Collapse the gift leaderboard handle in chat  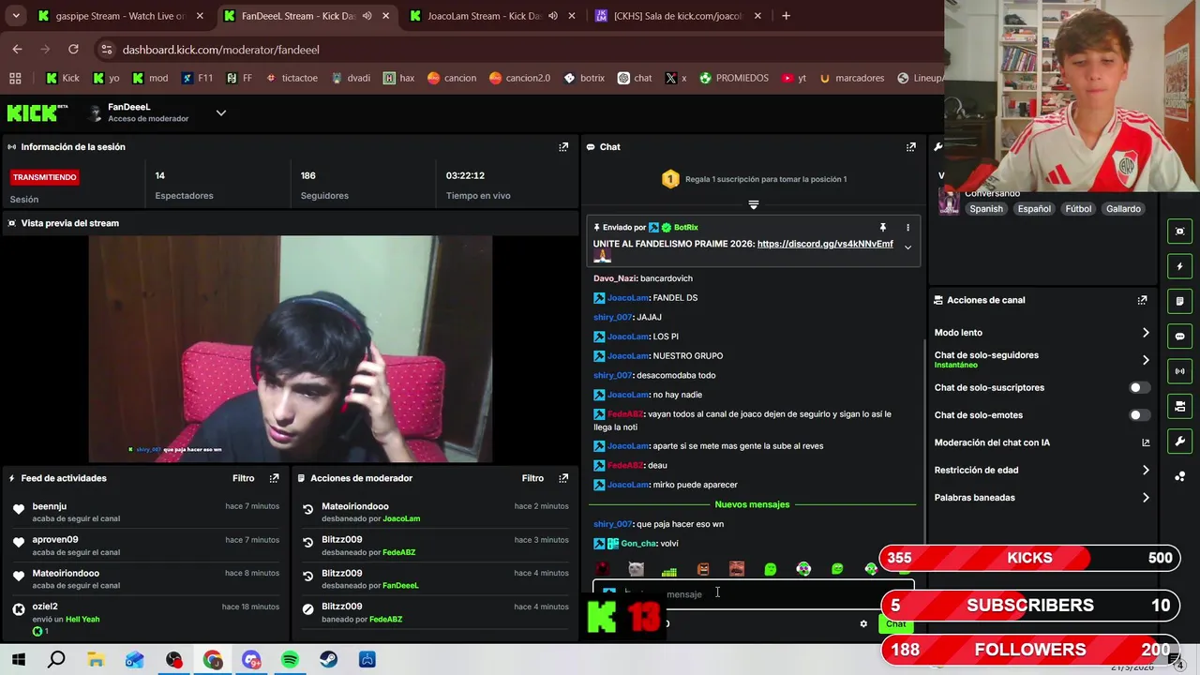click(754, 204)
